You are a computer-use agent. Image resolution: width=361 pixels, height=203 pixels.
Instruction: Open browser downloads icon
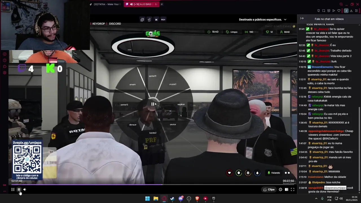pyautogui.click(x=351, y=11)
